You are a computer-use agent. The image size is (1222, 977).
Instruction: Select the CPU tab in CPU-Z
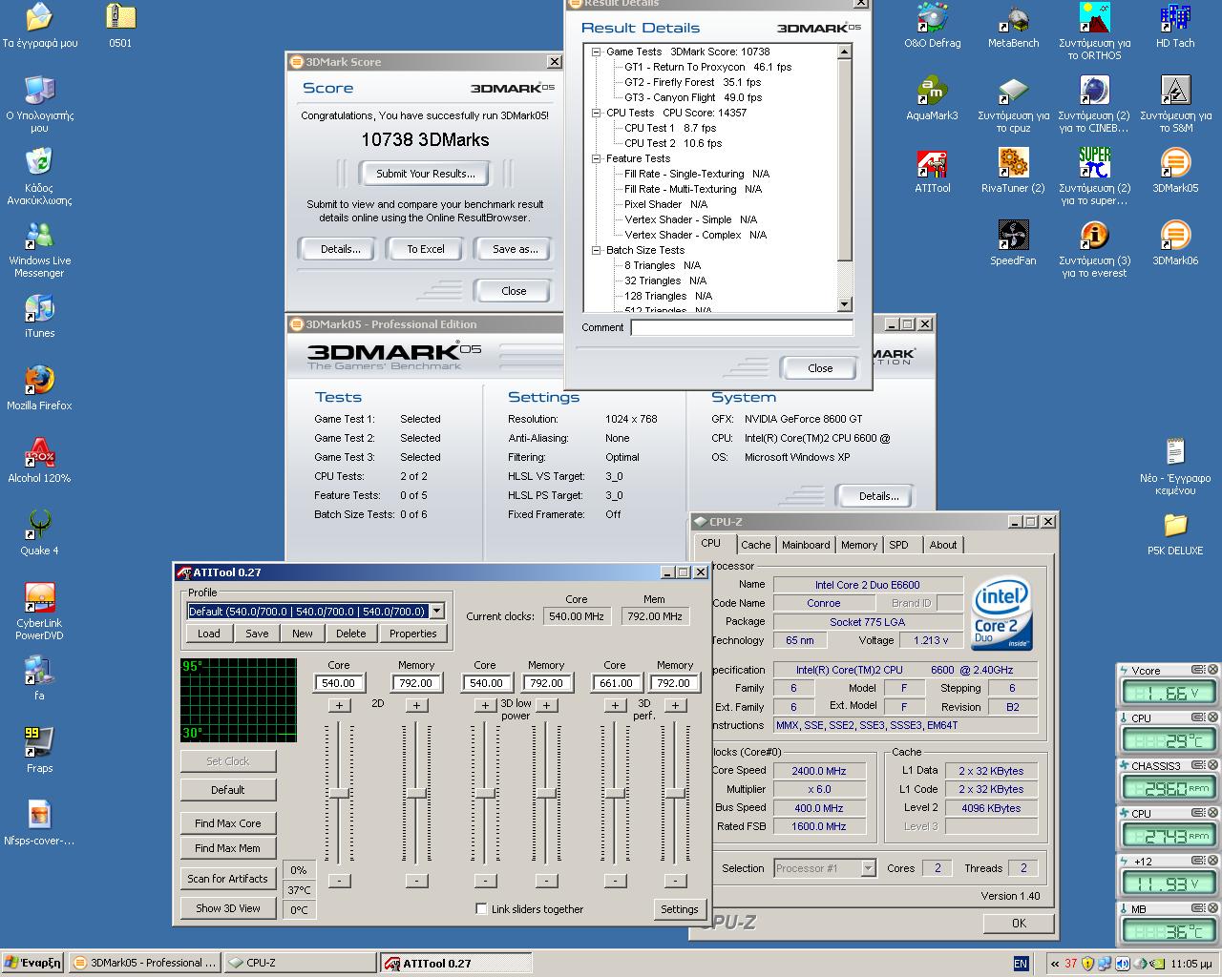[x=711, y=543]
